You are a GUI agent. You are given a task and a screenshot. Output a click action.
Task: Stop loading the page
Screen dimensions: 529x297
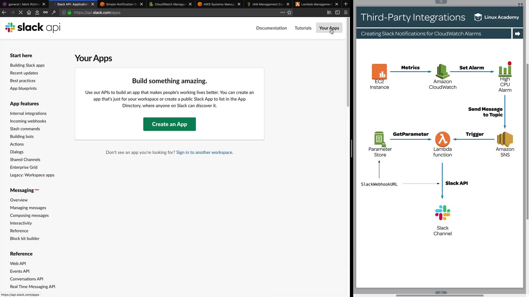point(21,12)
